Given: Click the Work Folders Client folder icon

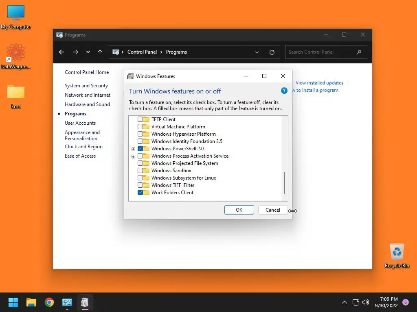Looking at the screenshot, I should click(x=146, y=192).
